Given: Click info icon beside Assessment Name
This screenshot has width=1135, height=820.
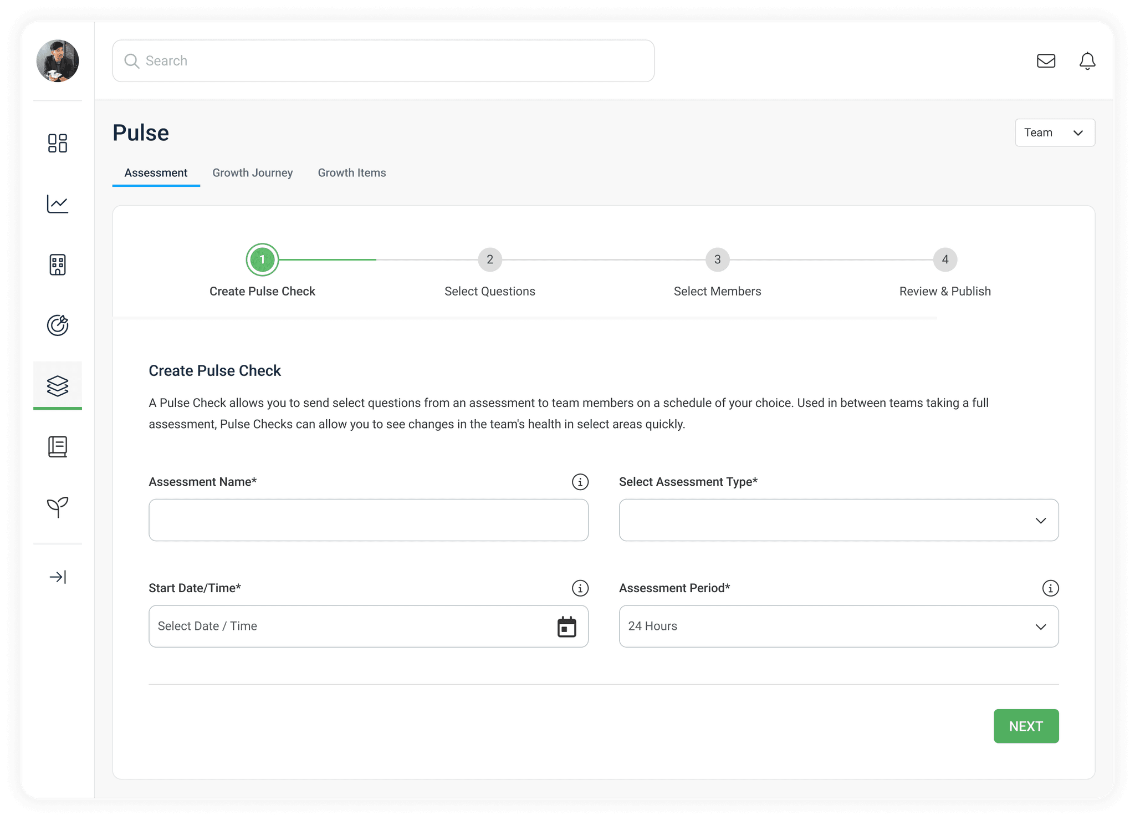Looking at the screenshot, I should [580, 482].
